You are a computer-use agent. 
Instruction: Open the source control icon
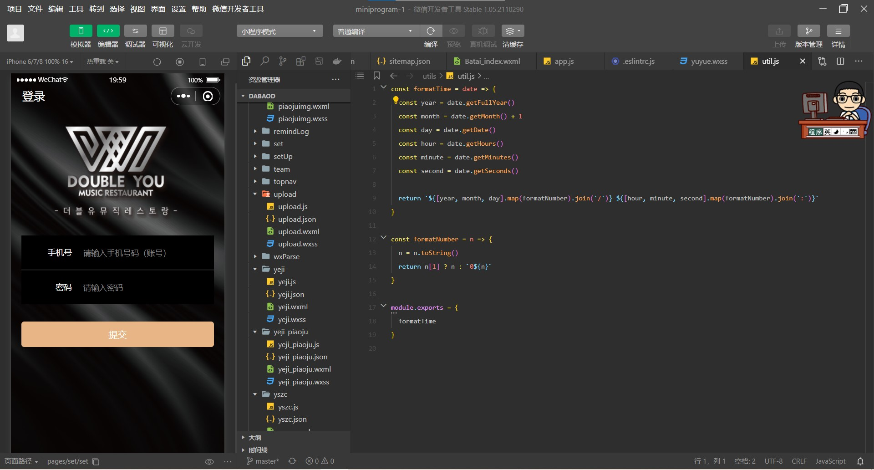[x=283, y=61]
